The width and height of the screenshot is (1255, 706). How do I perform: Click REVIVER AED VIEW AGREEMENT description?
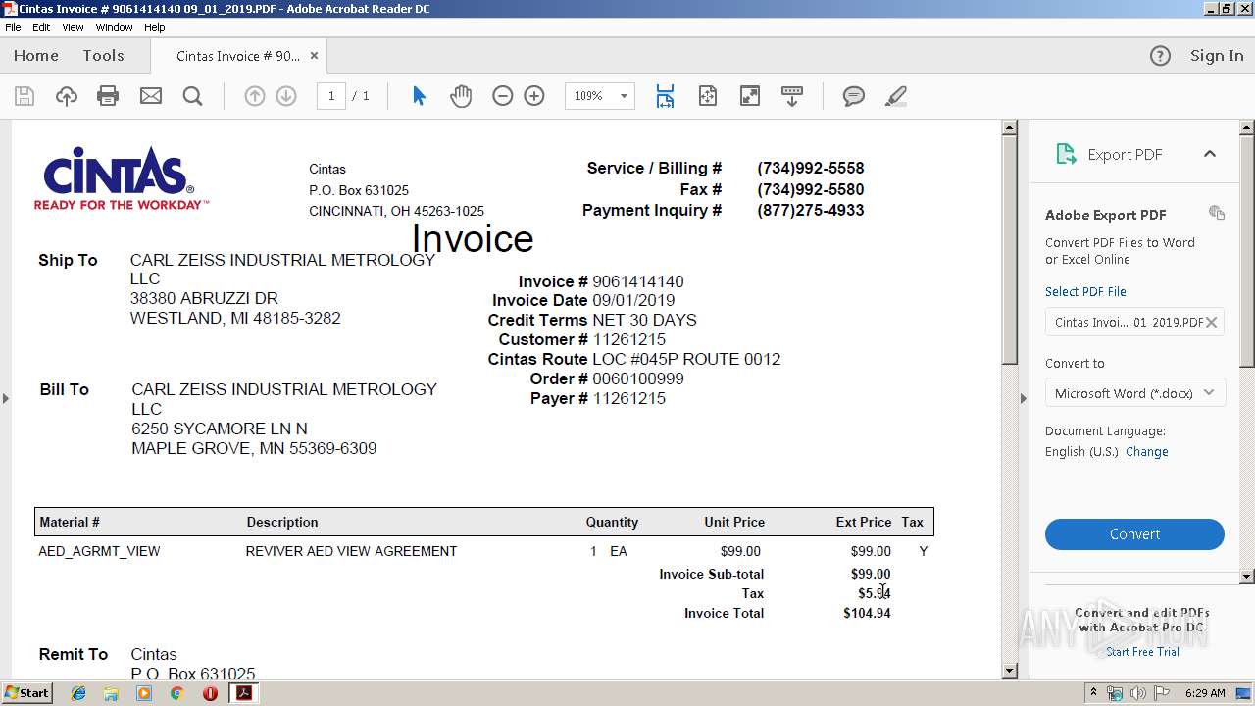pyautogui.click(x=351, y=551)
